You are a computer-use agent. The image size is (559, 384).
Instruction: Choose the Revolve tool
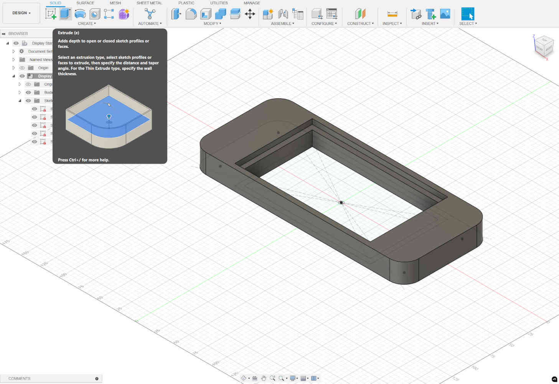tap(80, 14)
